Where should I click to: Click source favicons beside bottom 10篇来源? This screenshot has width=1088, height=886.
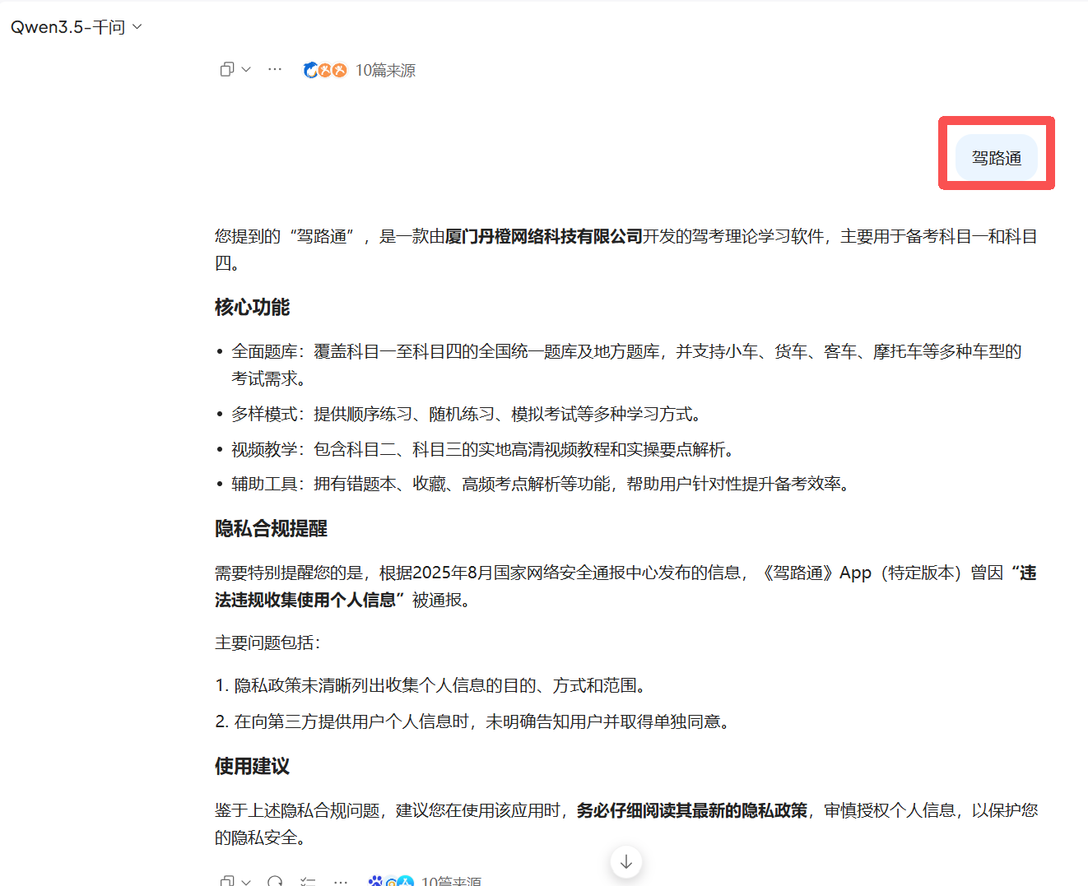(x=391, y=881)
